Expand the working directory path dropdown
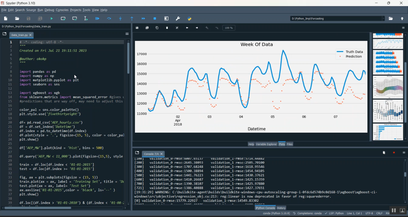The width and height of the screenshot is (408, 217). tap(384, 19)
